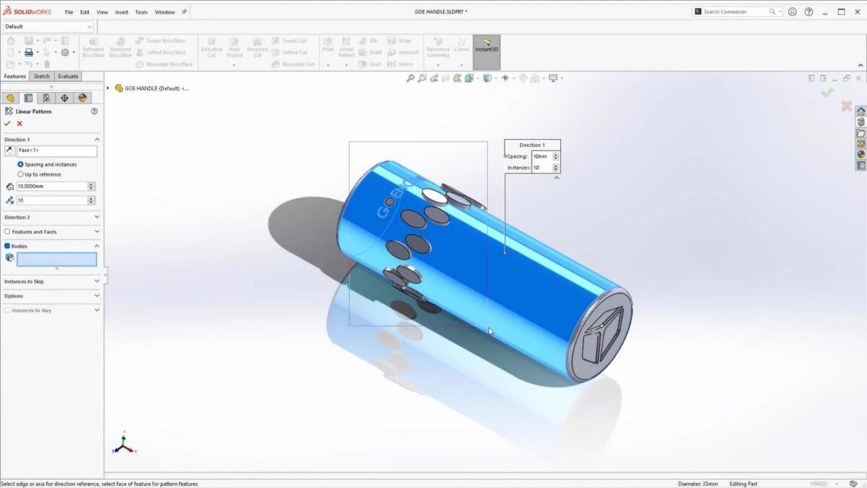Adjust spacing stepper in PropertyManager

pyautogui.click(x=91, y=187)
